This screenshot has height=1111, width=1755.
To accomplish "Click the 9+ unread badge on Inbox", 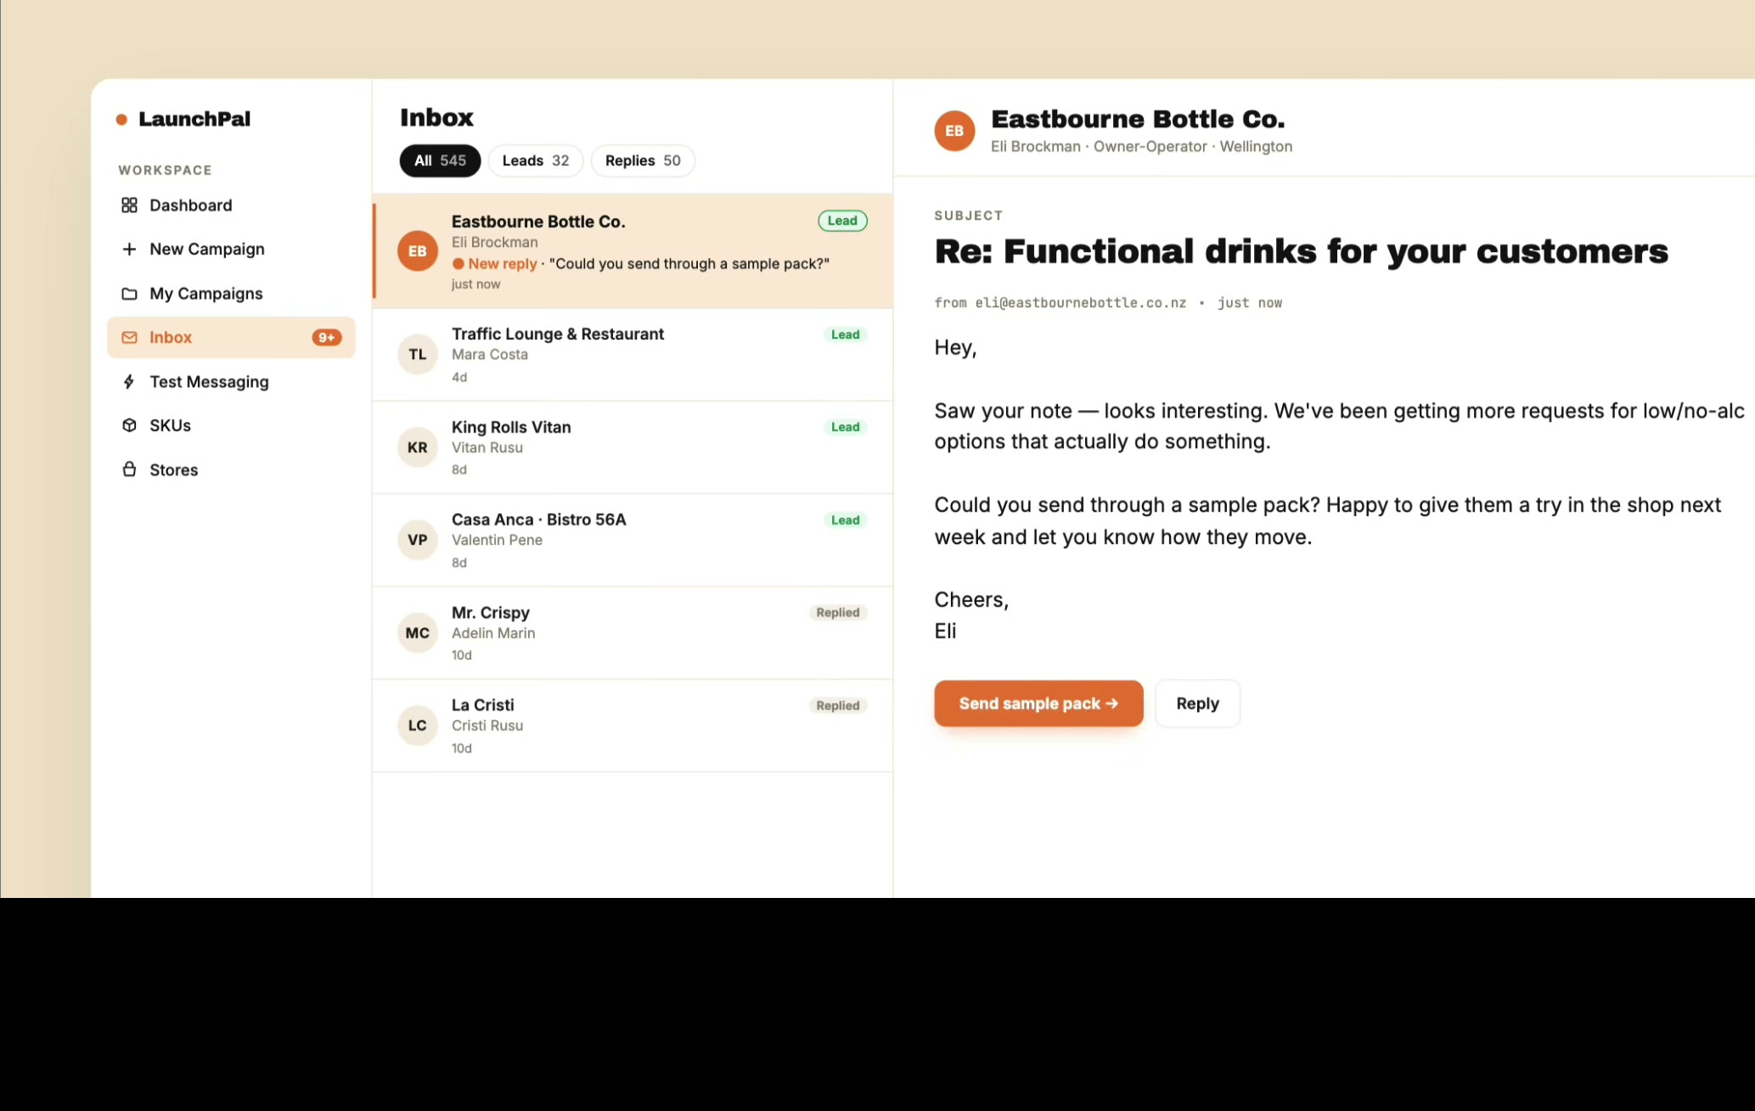I will click(x=327, y=338).
